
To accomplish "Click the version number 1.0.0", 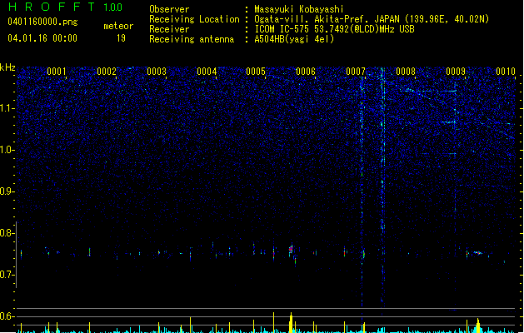I will click(x=113, y=7).
